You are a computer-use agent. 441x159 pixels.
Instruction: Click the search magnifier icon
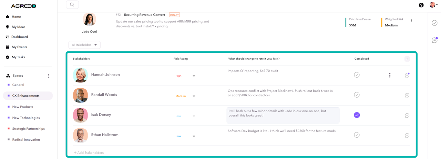(x=72, y=5)
